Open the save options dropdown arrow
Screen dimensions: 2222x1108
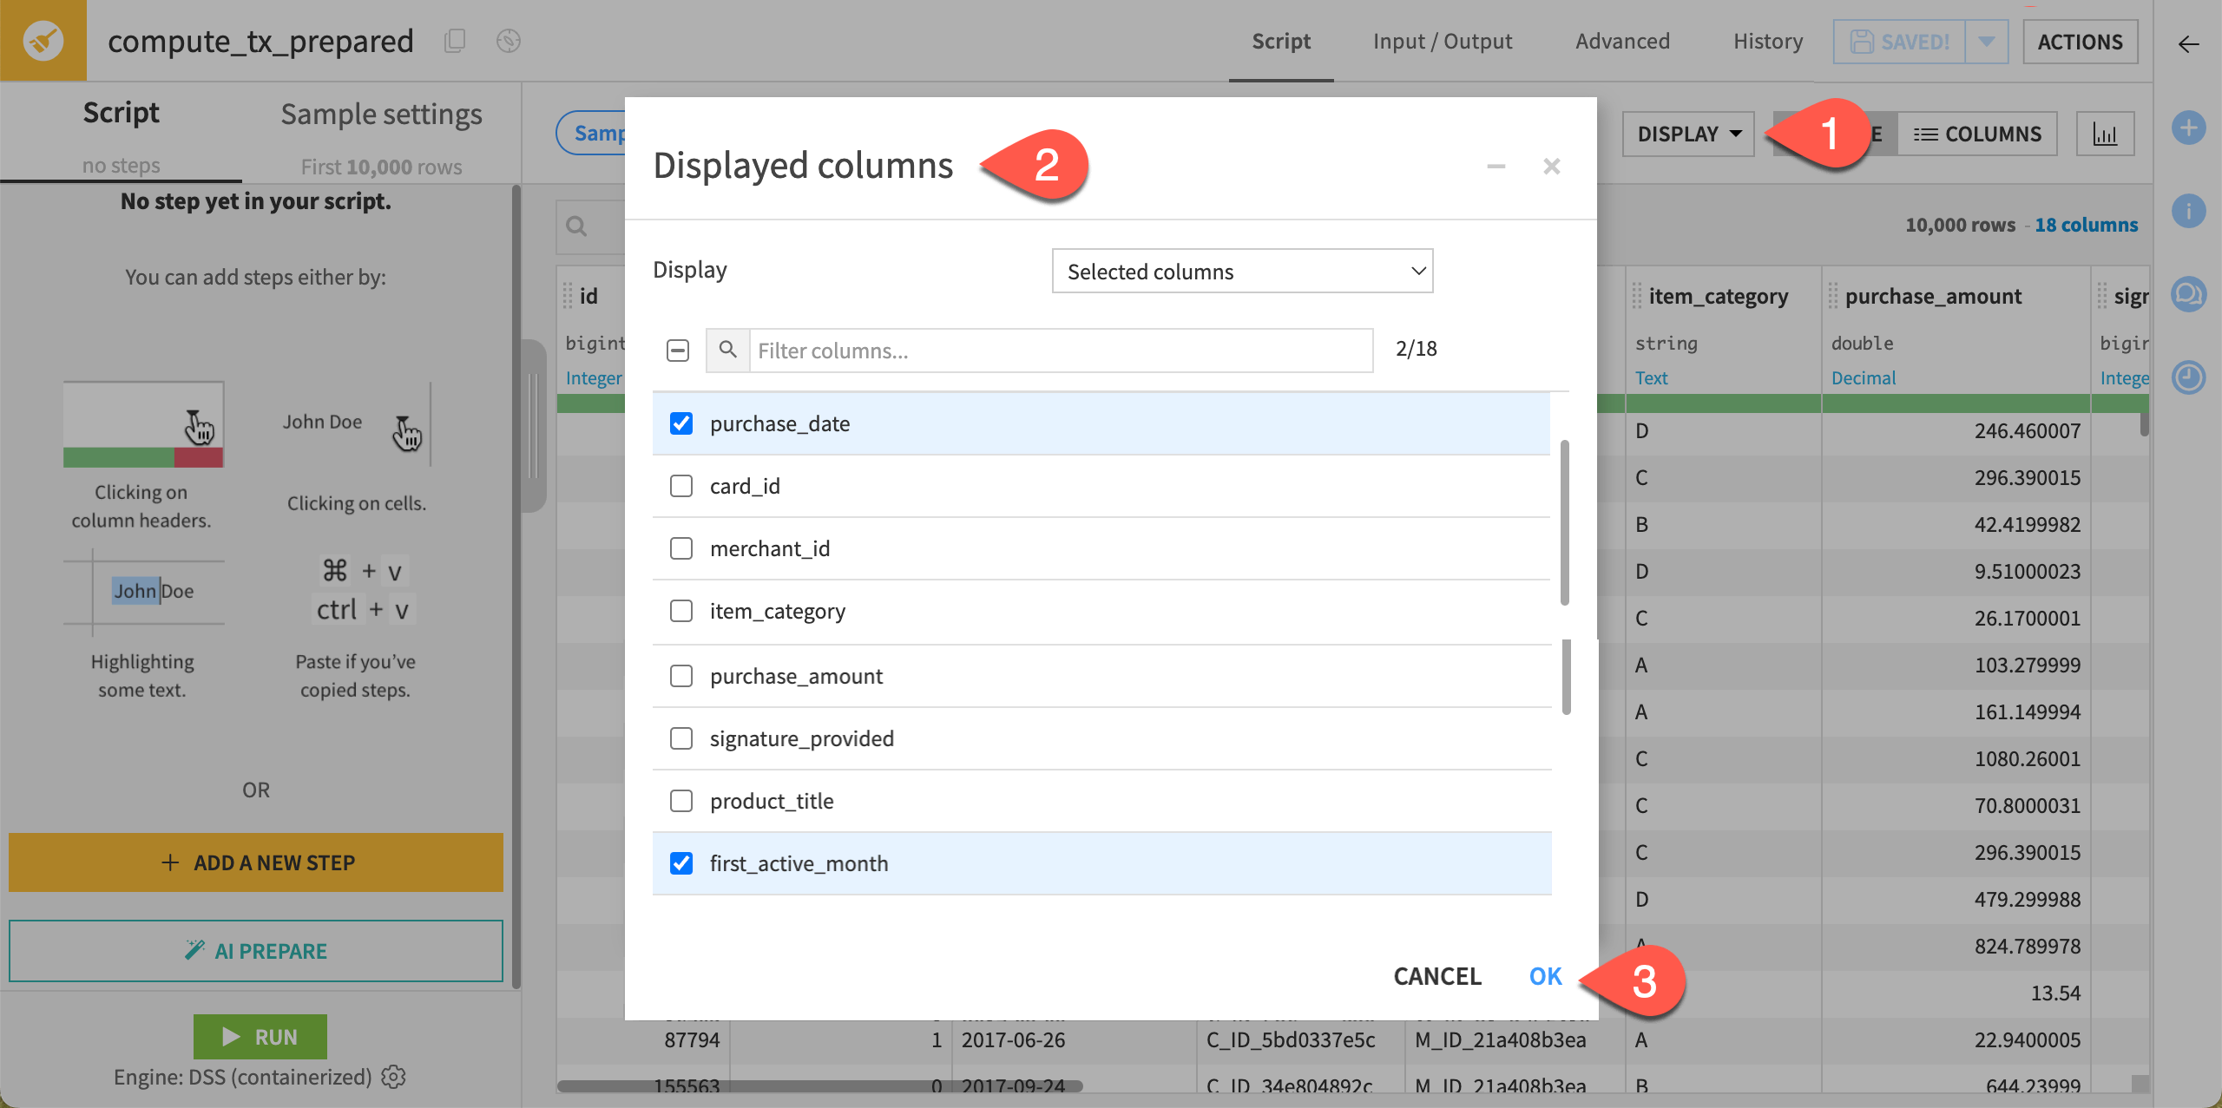tap(1986, 42)
